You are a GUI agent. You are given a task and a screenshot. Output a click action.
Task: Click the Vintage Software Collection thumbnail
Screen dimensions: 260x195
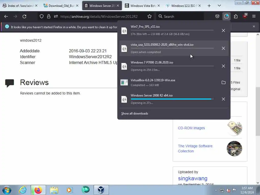pos(234,149)
